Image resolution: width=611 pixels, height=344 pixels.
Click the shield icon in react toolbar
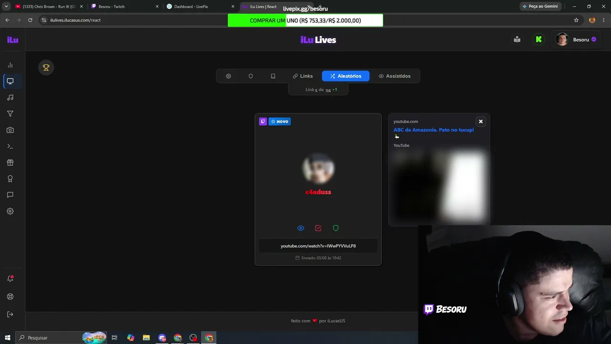(251, 76)
